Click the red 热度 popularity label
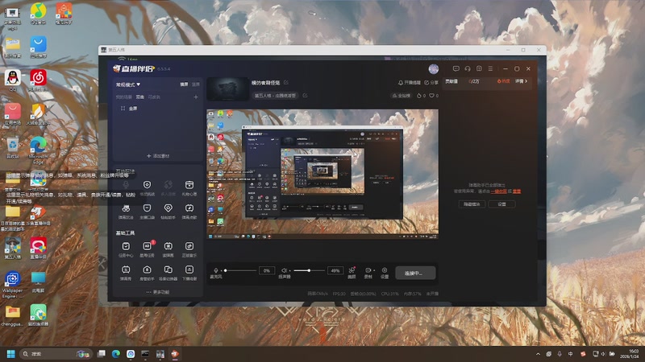645x362 pixels. (x=503, y=81)
